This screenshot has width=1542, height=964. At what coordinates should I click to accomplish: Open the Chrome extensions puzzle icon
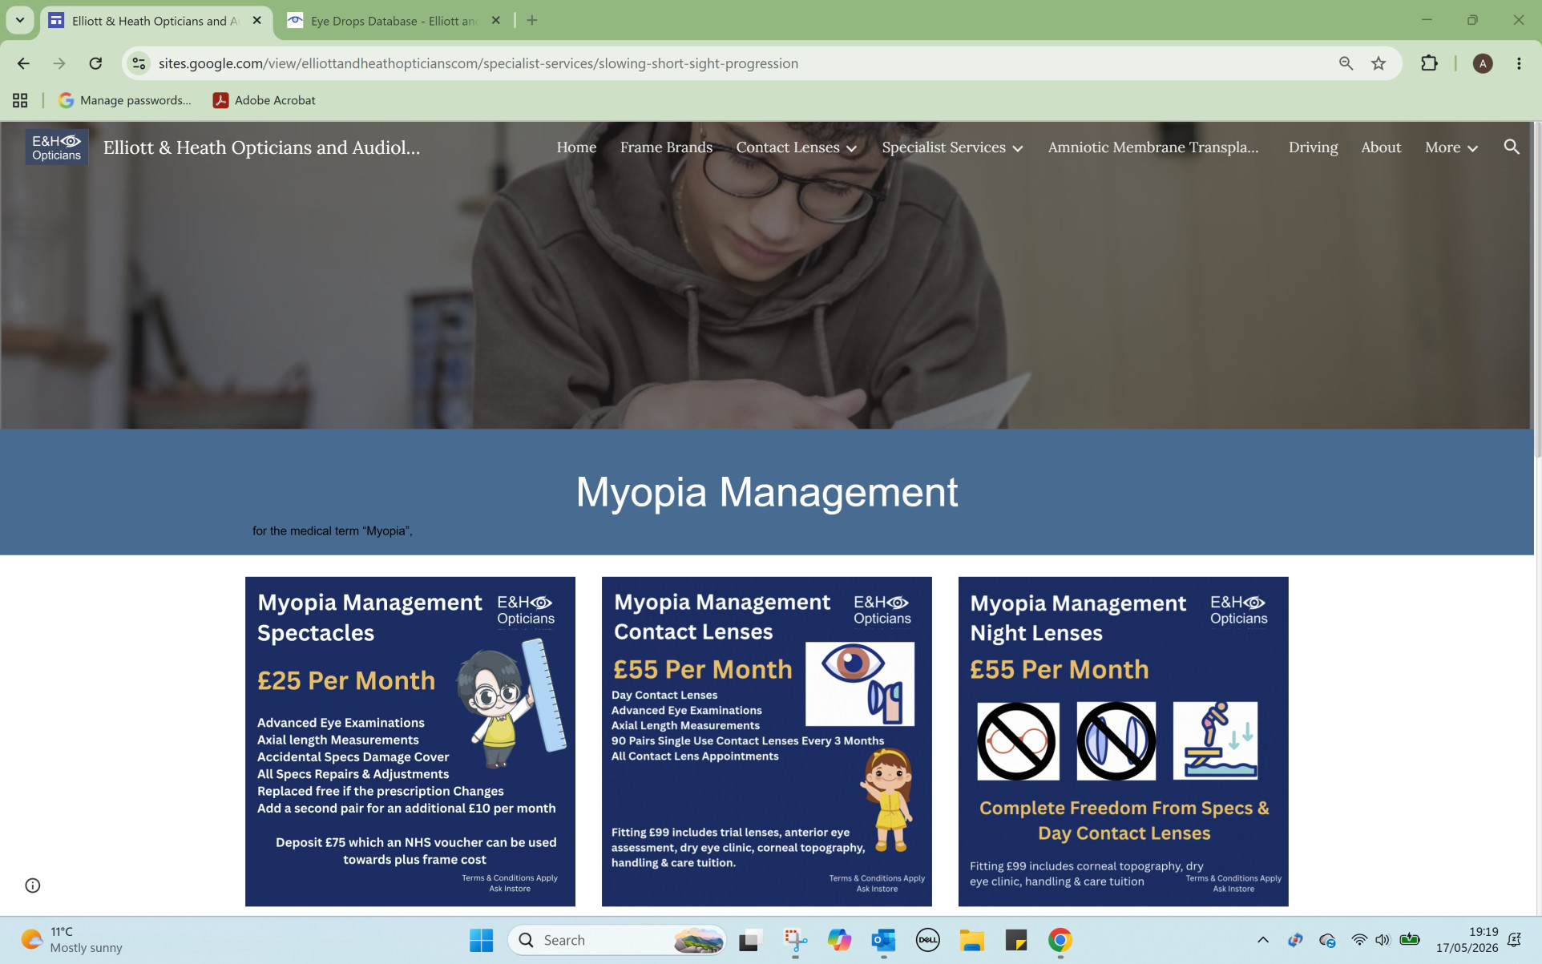[1429, 63]
